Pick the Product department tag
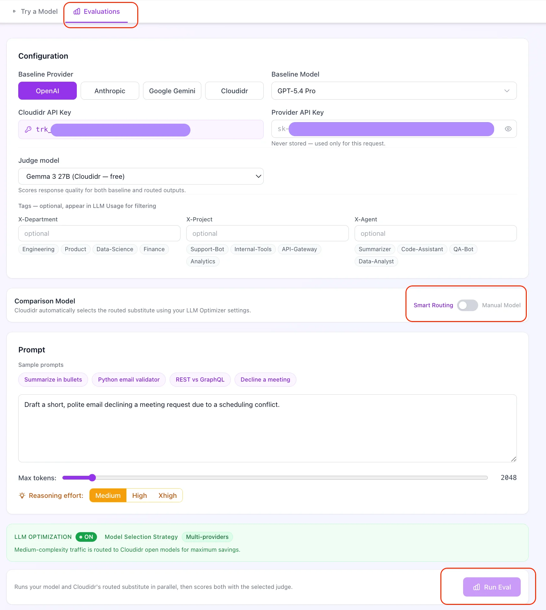This screenshot has width=546, height=610. (x=76, y=249)
